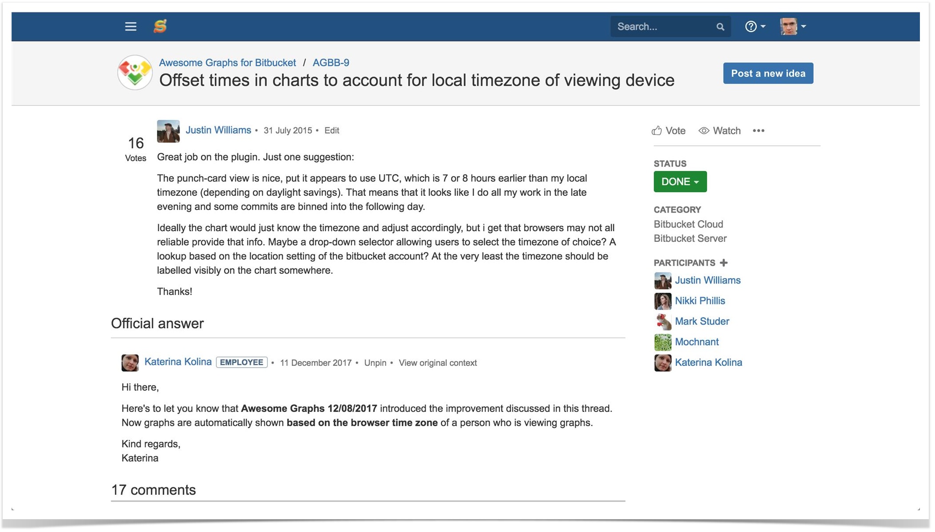The image size is (935, 532).
Task: Toggle Watch on this idea
Action: click(x=719, y=131)
